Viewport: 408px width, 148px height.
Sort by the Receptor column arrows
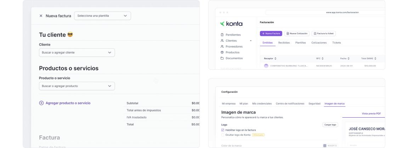coord(276,59)
